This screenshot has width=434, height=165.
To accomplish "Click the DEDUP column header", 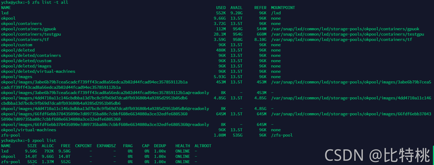I will [160, 146].
